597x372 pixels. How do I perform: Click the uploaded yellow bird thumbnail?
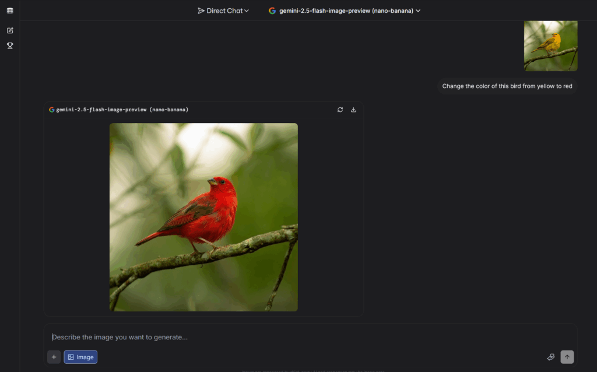[550, 45]
